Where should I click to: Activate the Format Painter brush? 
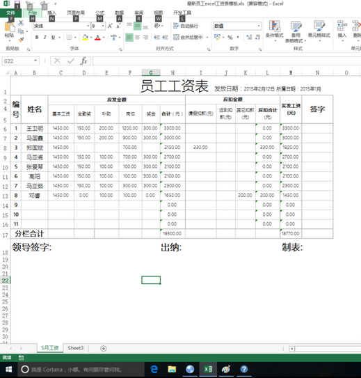click(x=21, y=40)
